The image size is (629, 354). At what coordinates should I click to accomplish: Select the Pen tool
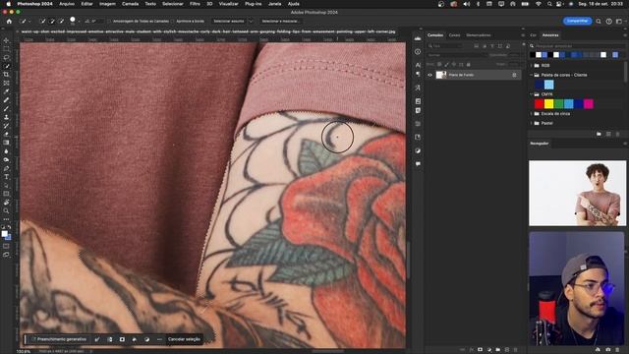(x=6, y=168)
